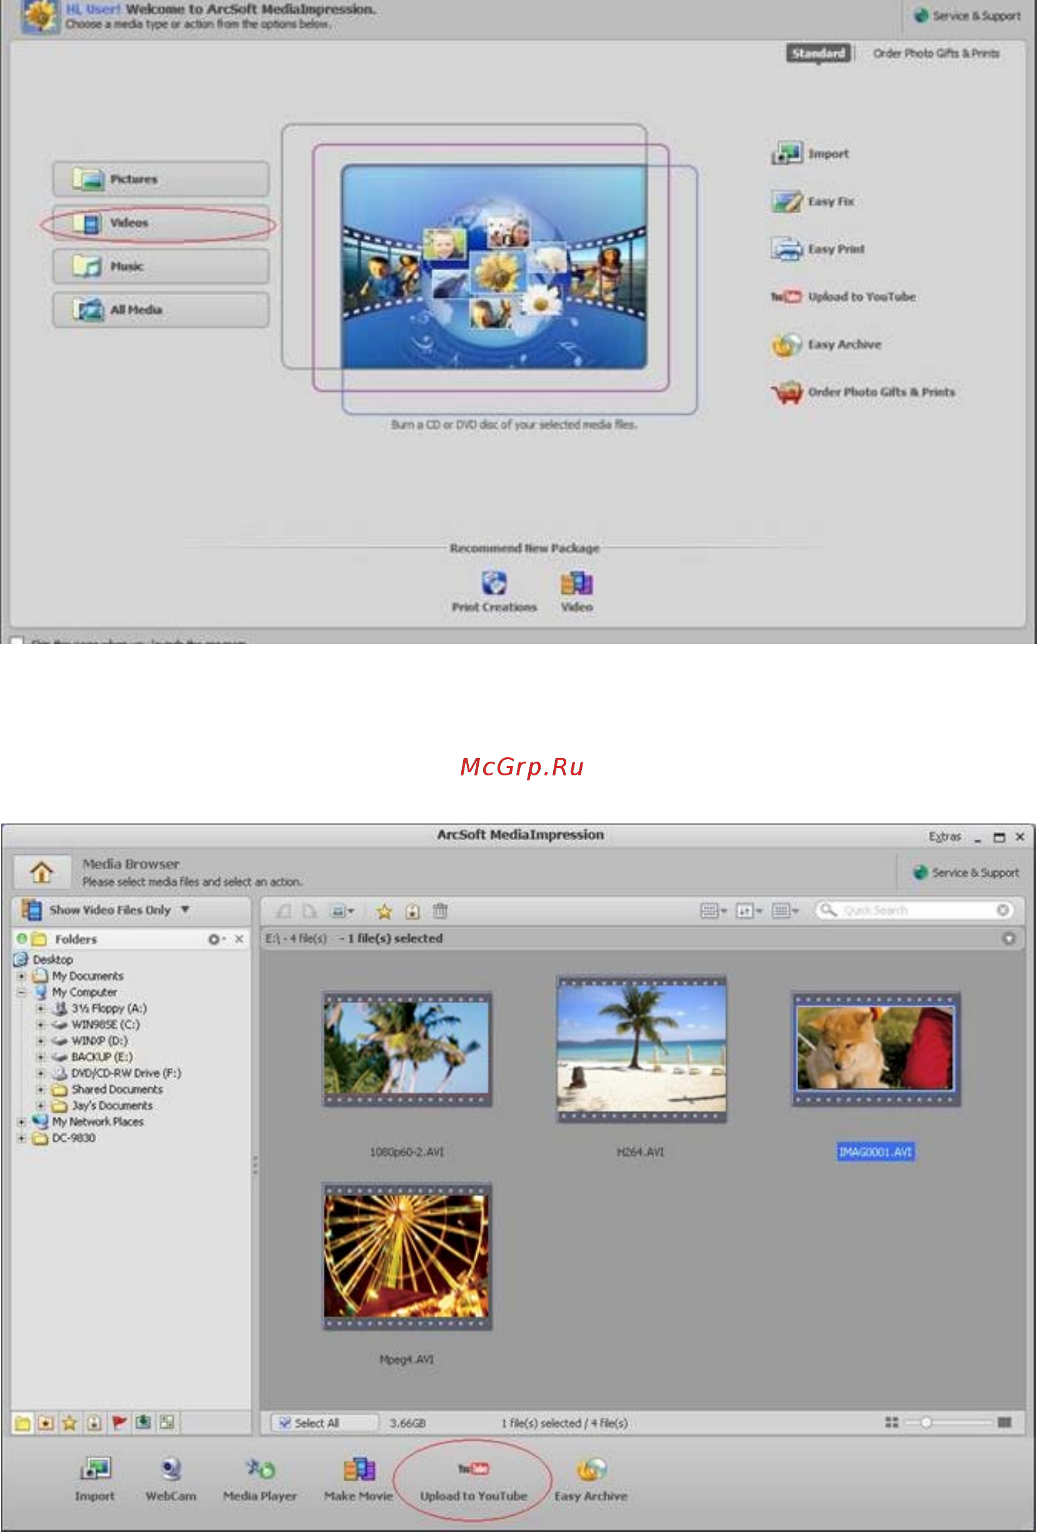Viewport: 1037px width, 1532px height.
Task: Collapse My Computer tree node
Action: [x=22, y=992]
